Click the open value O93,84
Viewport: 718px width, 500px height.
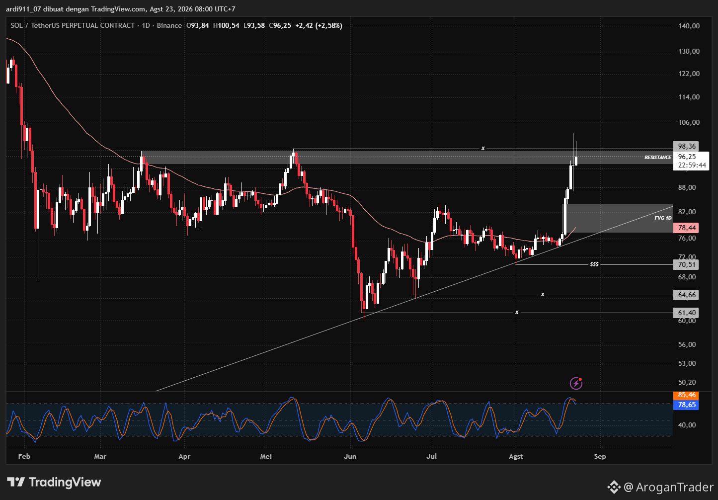pos(198,25)
